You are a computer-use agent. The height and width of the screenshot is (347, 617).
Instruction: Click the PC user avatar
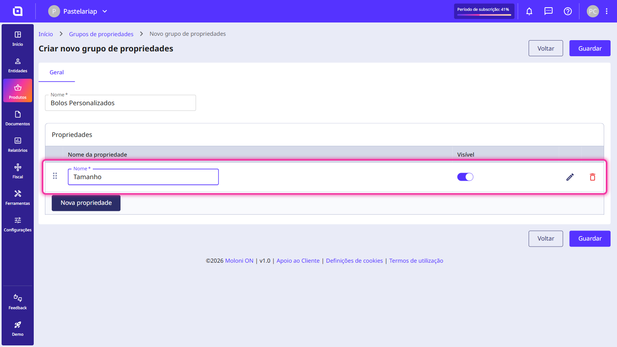(593, 11)
